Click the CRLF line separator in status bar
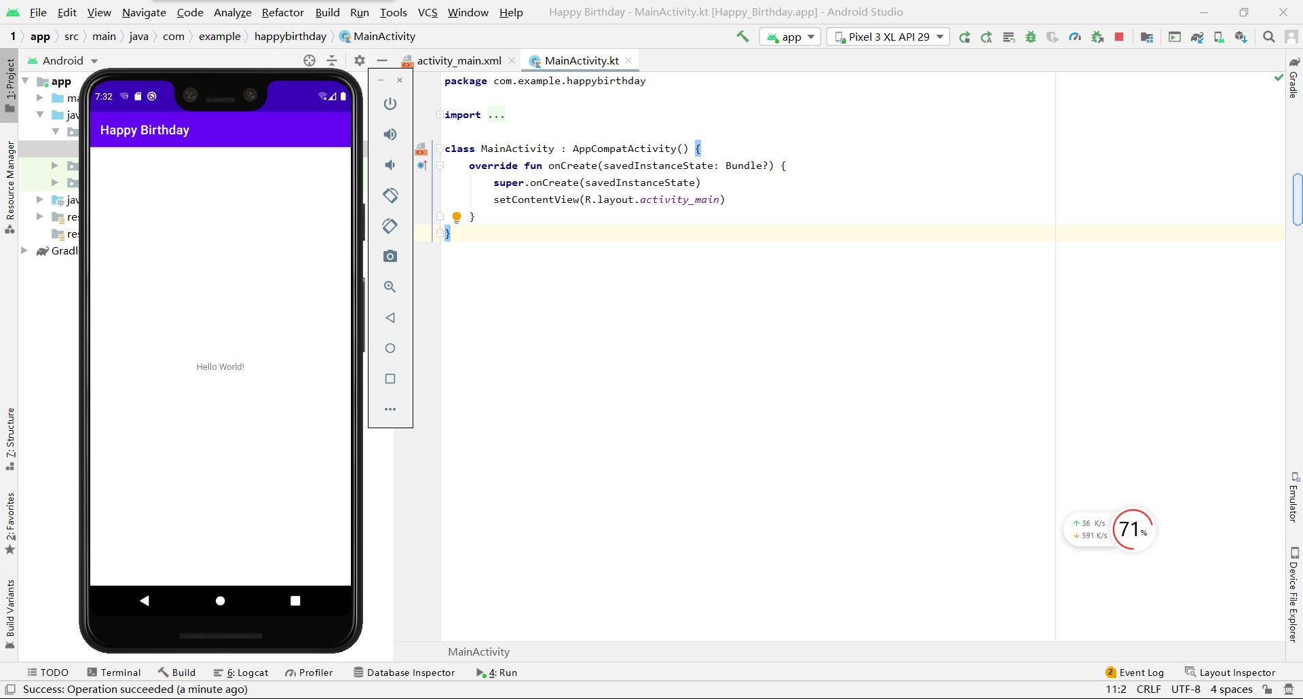Screen dimensions: 1303x699 tap(1148, 689)
